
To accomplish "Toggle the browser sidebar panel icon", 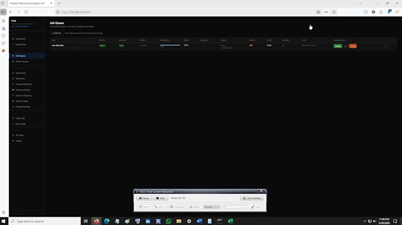I will [x=4, y=12].
